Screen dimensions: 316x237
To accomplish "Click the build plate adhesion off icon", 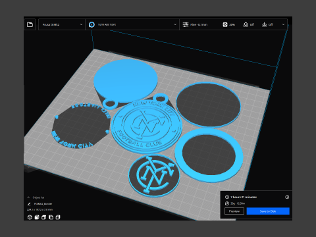I will [265, 24].
